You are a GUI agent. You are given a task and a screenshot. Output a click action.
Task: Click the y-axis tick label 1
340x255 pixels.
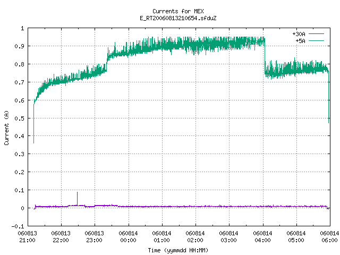coord(22,28)
